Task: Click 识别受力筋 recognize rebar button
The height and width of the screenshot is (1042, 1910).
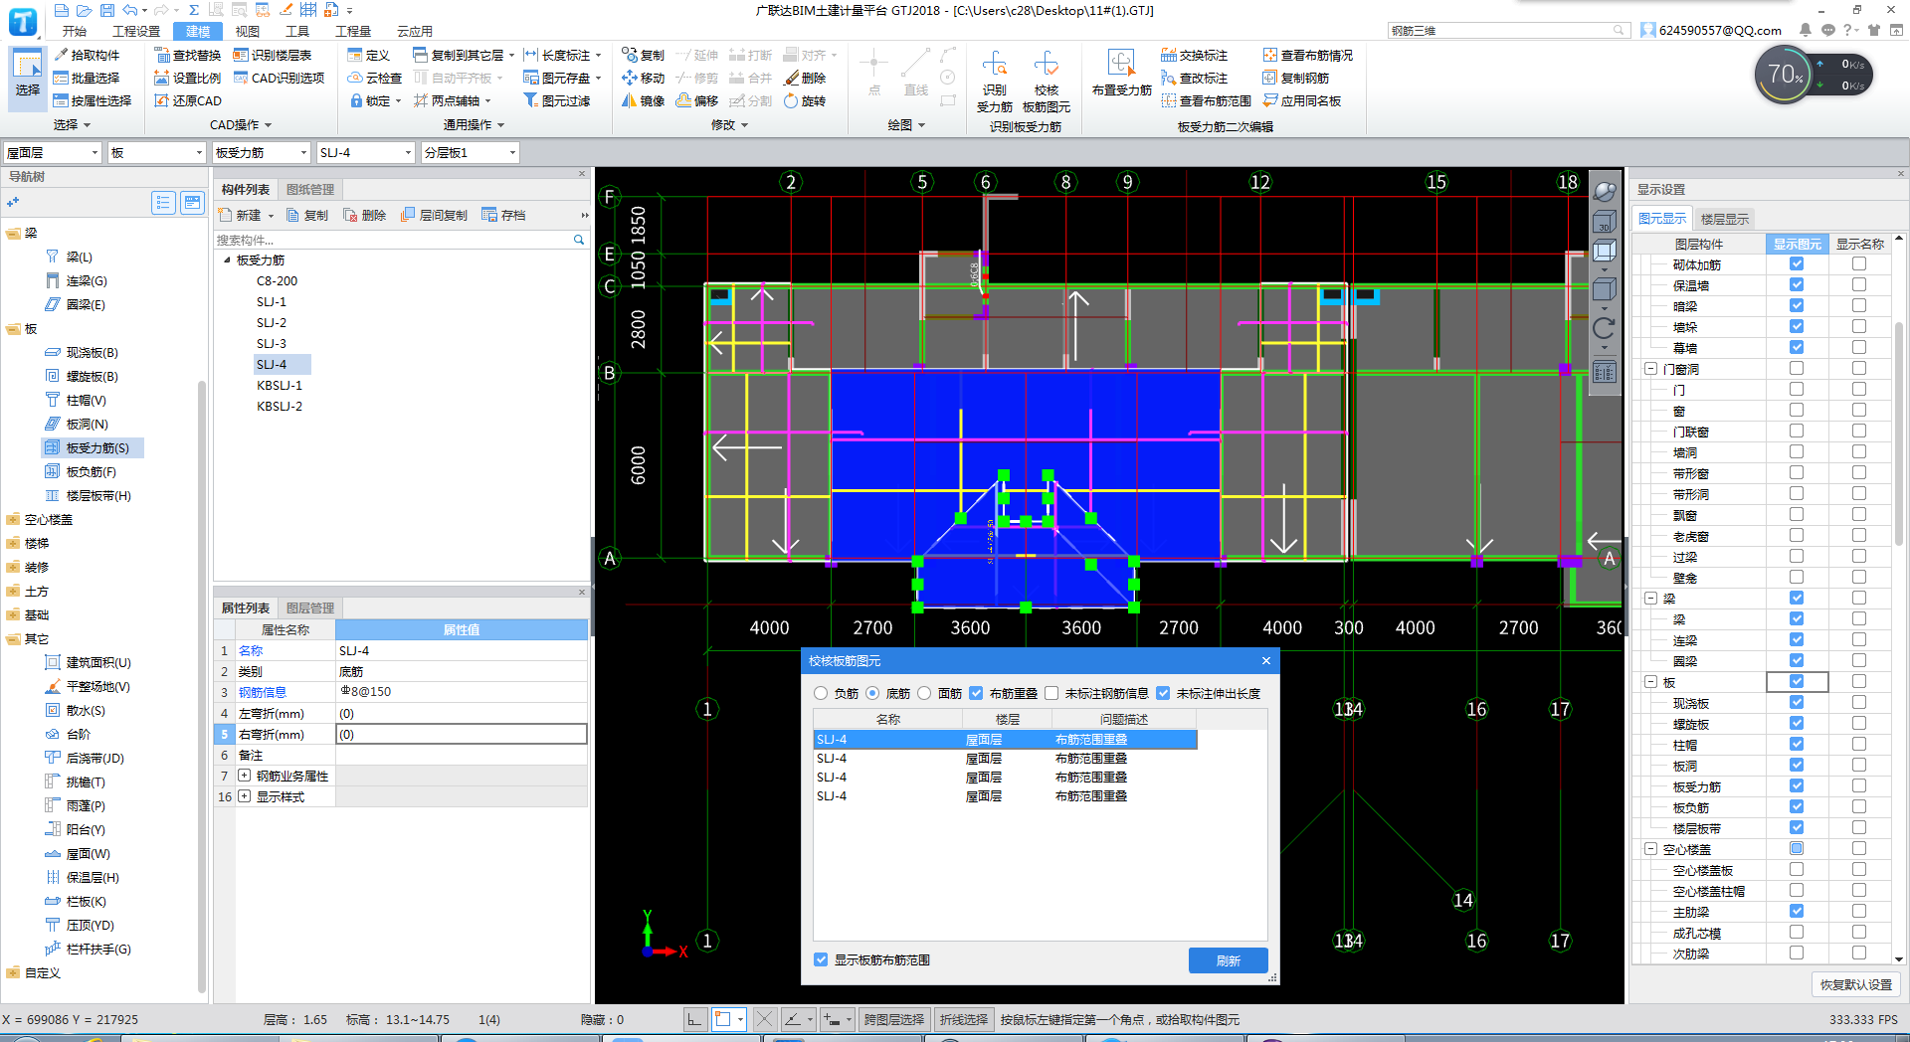Action: click(994, 82)
